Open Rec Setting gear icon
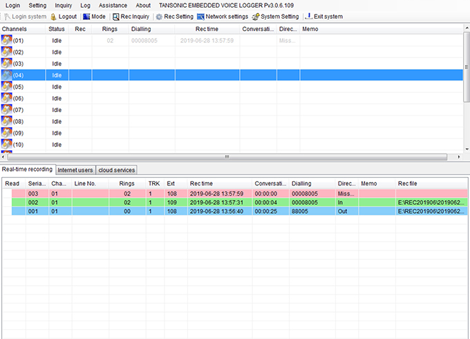Viewport: 470px width, 339px height. pyautogui.click(x=159, y=16)
